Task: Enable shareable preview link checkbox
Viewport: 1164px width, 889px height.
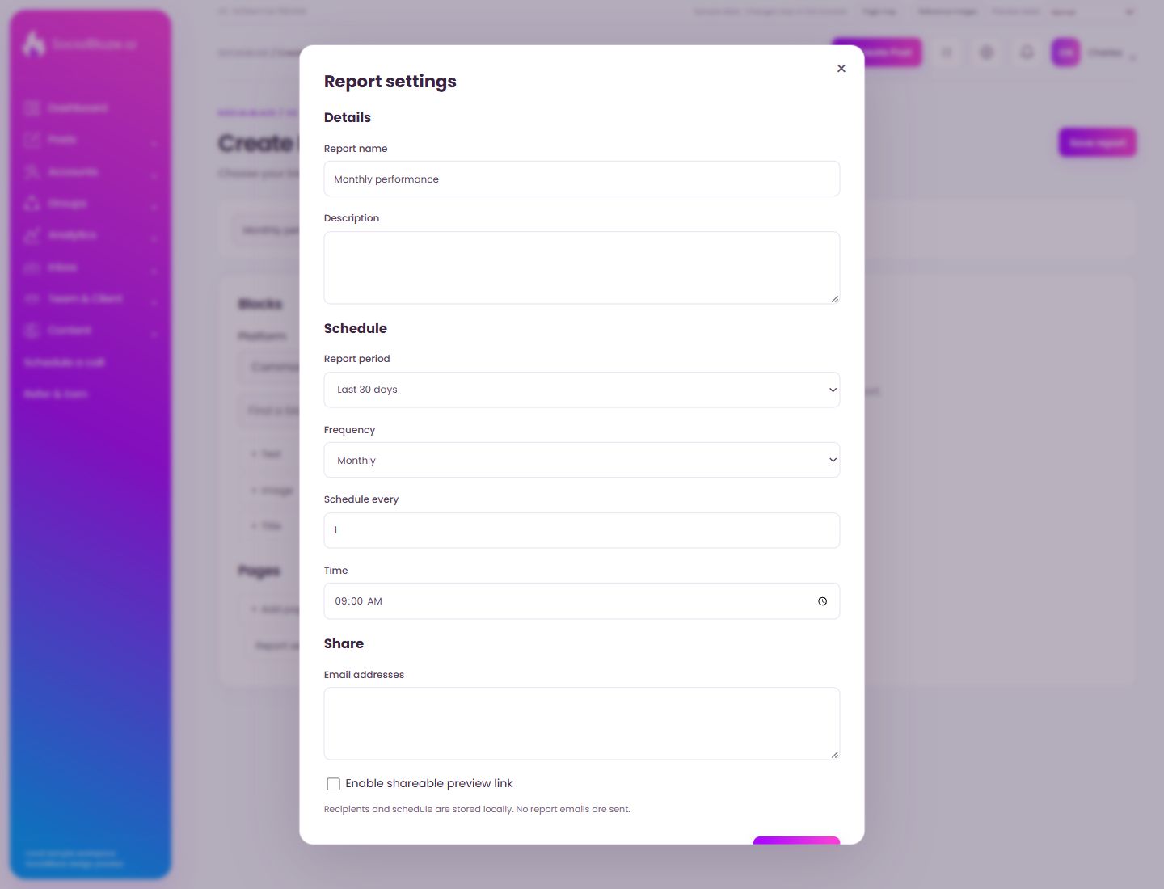Action: (x=333, y=784)
